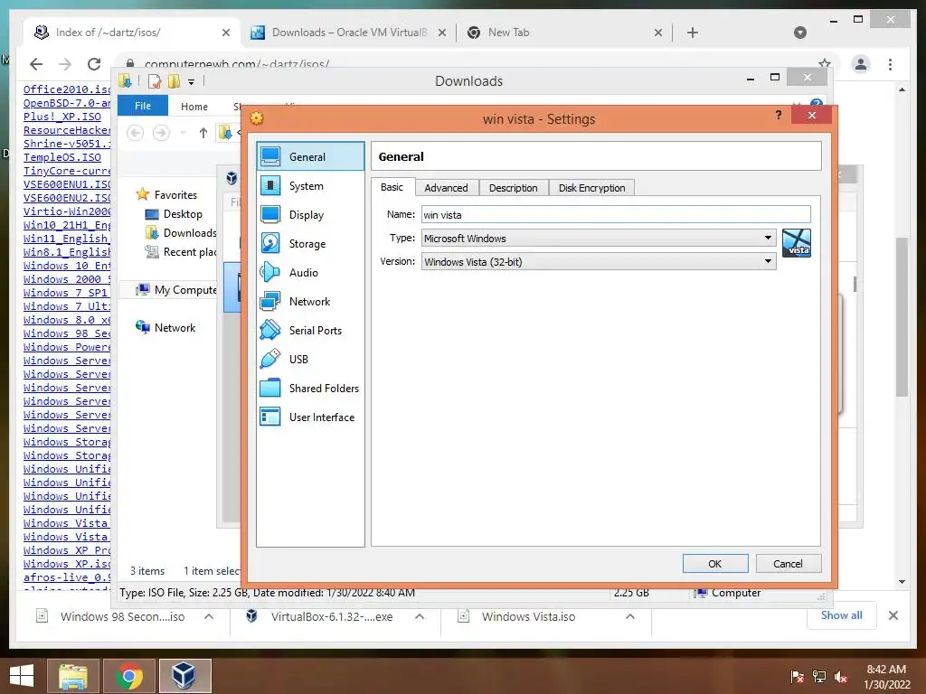926x694 pixels.
Task: Open Chrome's three-dot menu
Action: [x=890, y=64]
